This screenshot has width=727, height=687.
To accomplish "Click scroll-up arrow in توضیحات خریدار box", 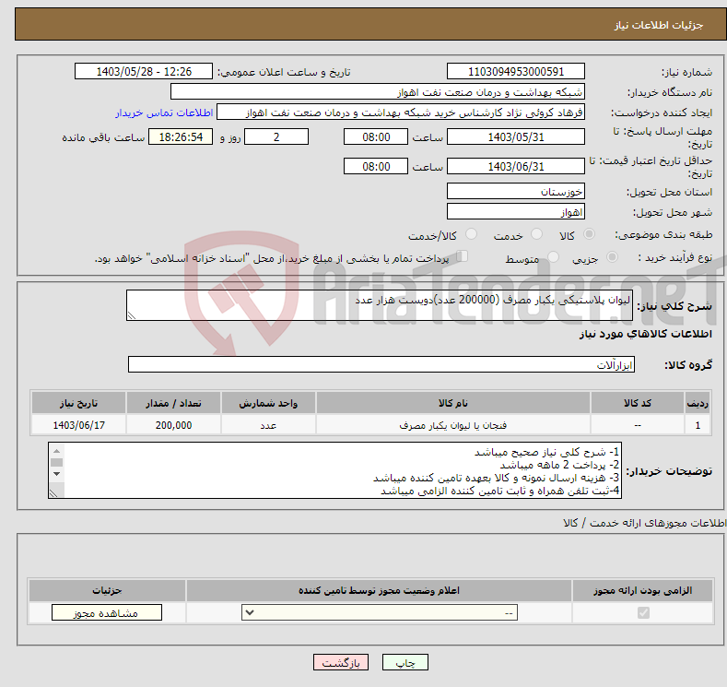I will click(x=56, y=451).
